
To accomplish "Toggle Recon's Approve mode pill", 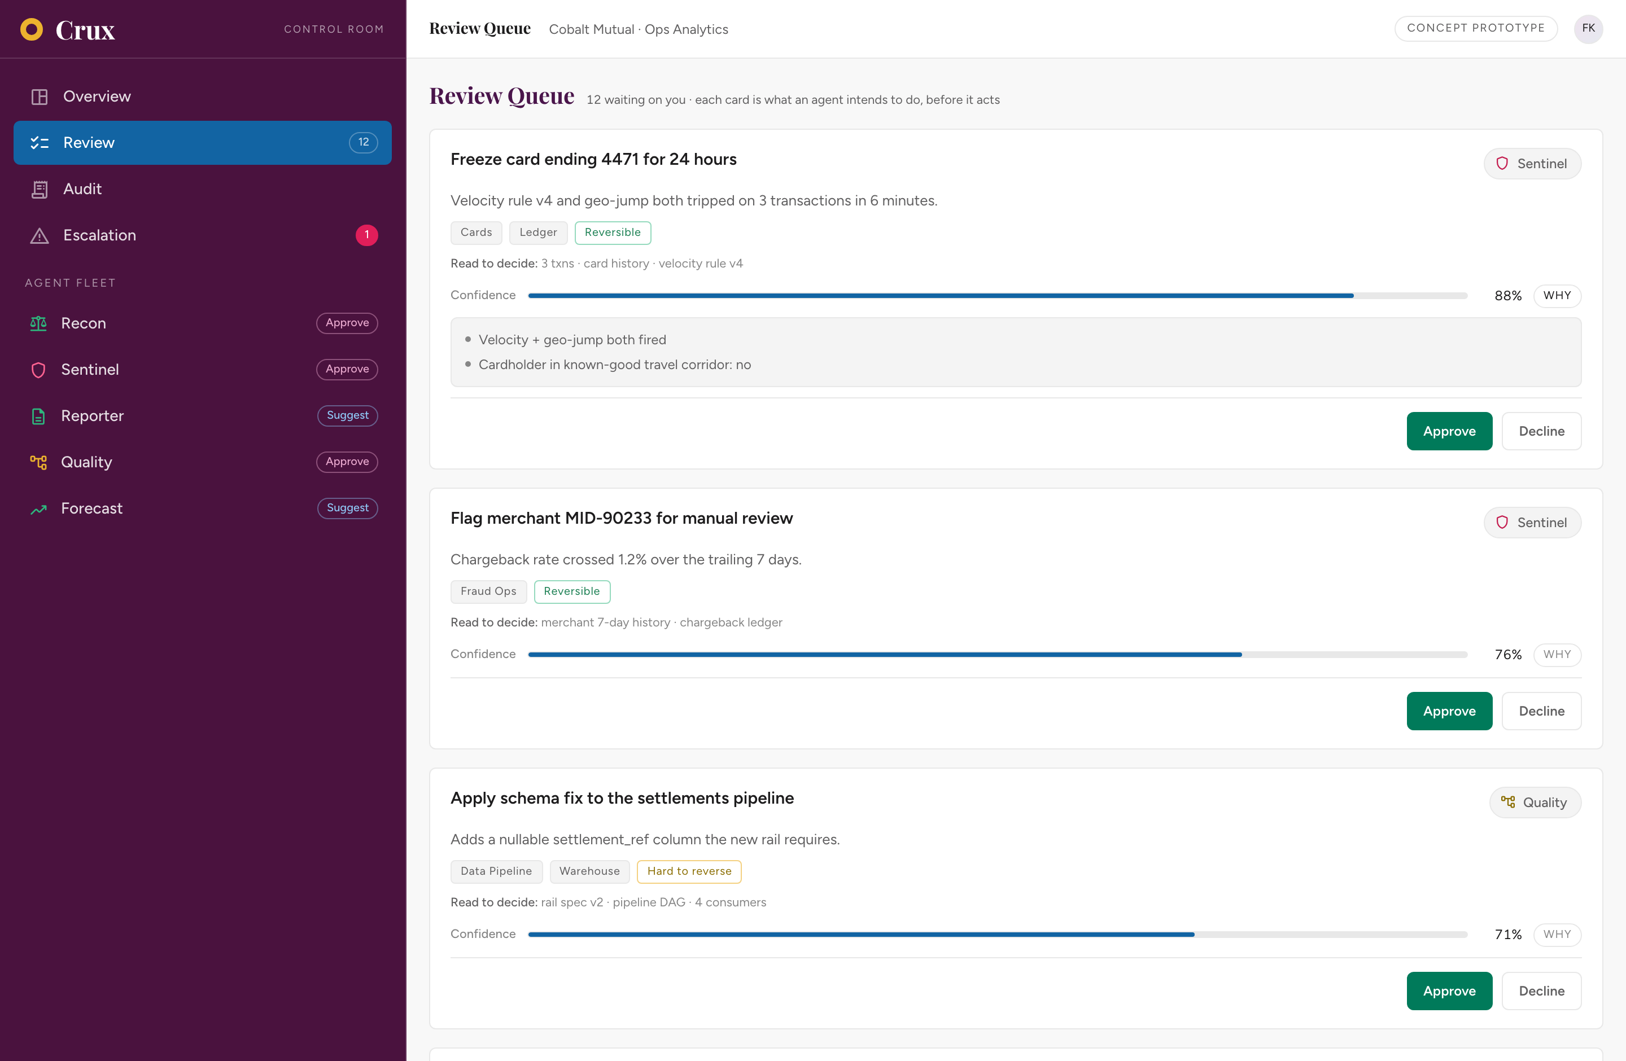I will (347, 323).
